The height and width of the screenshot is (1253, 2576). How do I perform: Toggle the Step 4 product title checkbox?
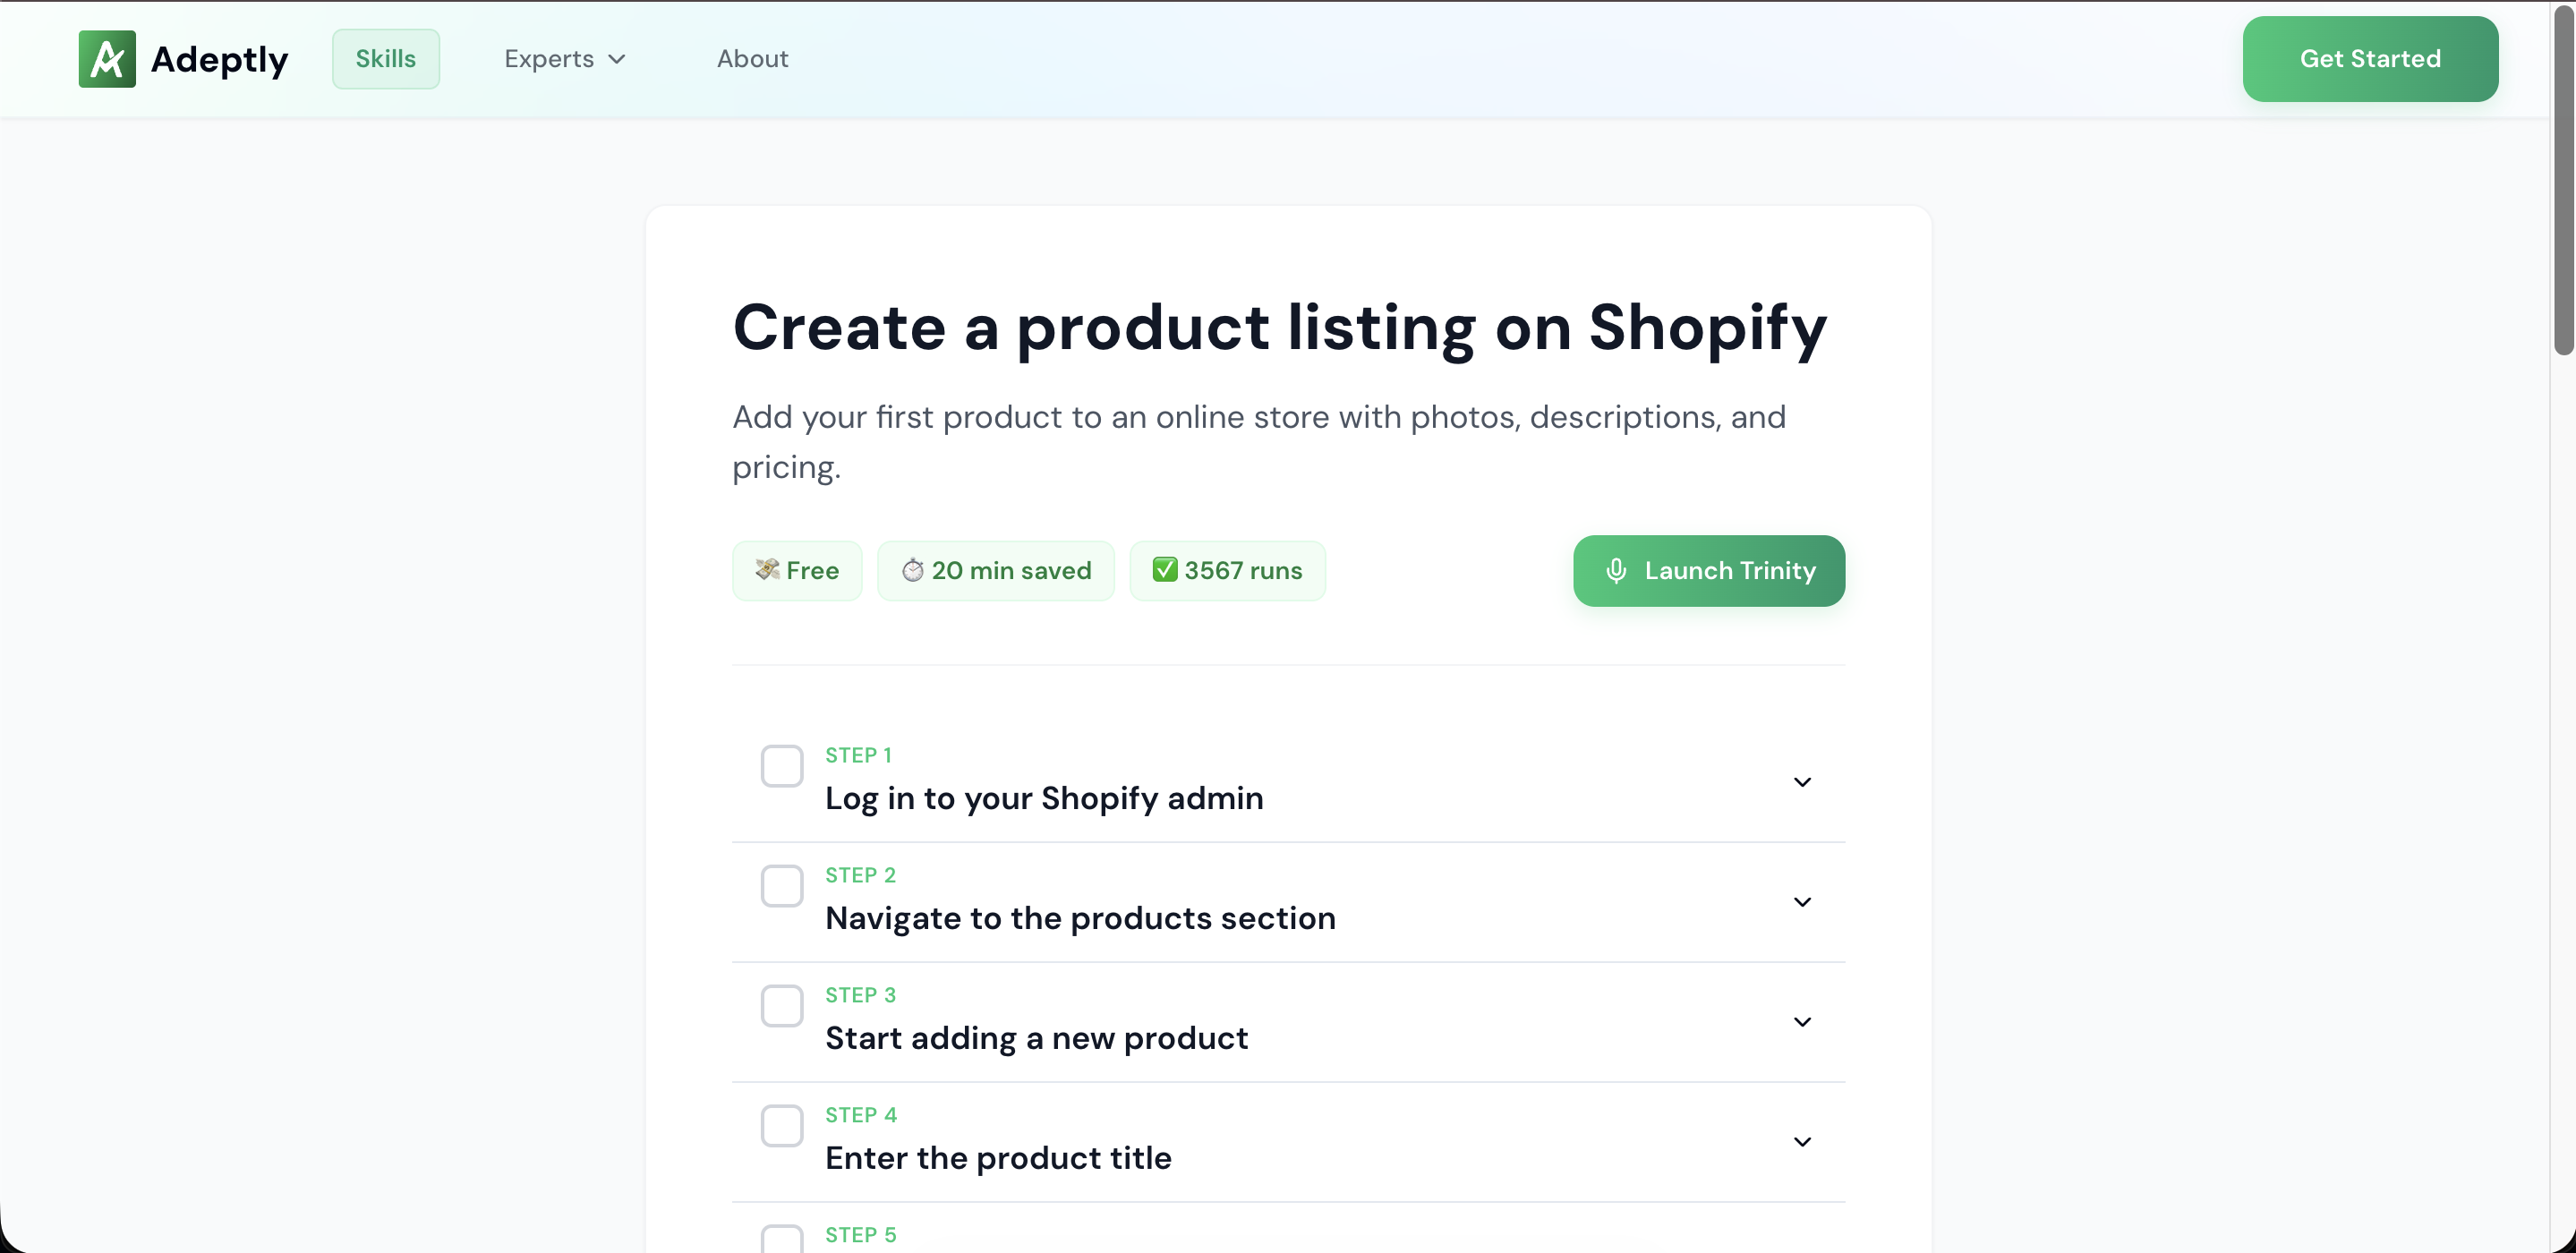pos(782,1126)
